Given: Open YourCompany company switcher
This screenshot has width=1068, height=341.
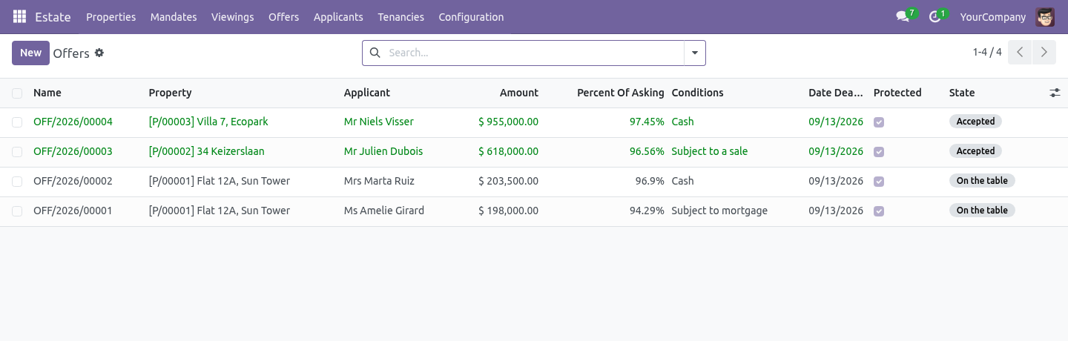Looking at the screenshot, I should point(993,16).
